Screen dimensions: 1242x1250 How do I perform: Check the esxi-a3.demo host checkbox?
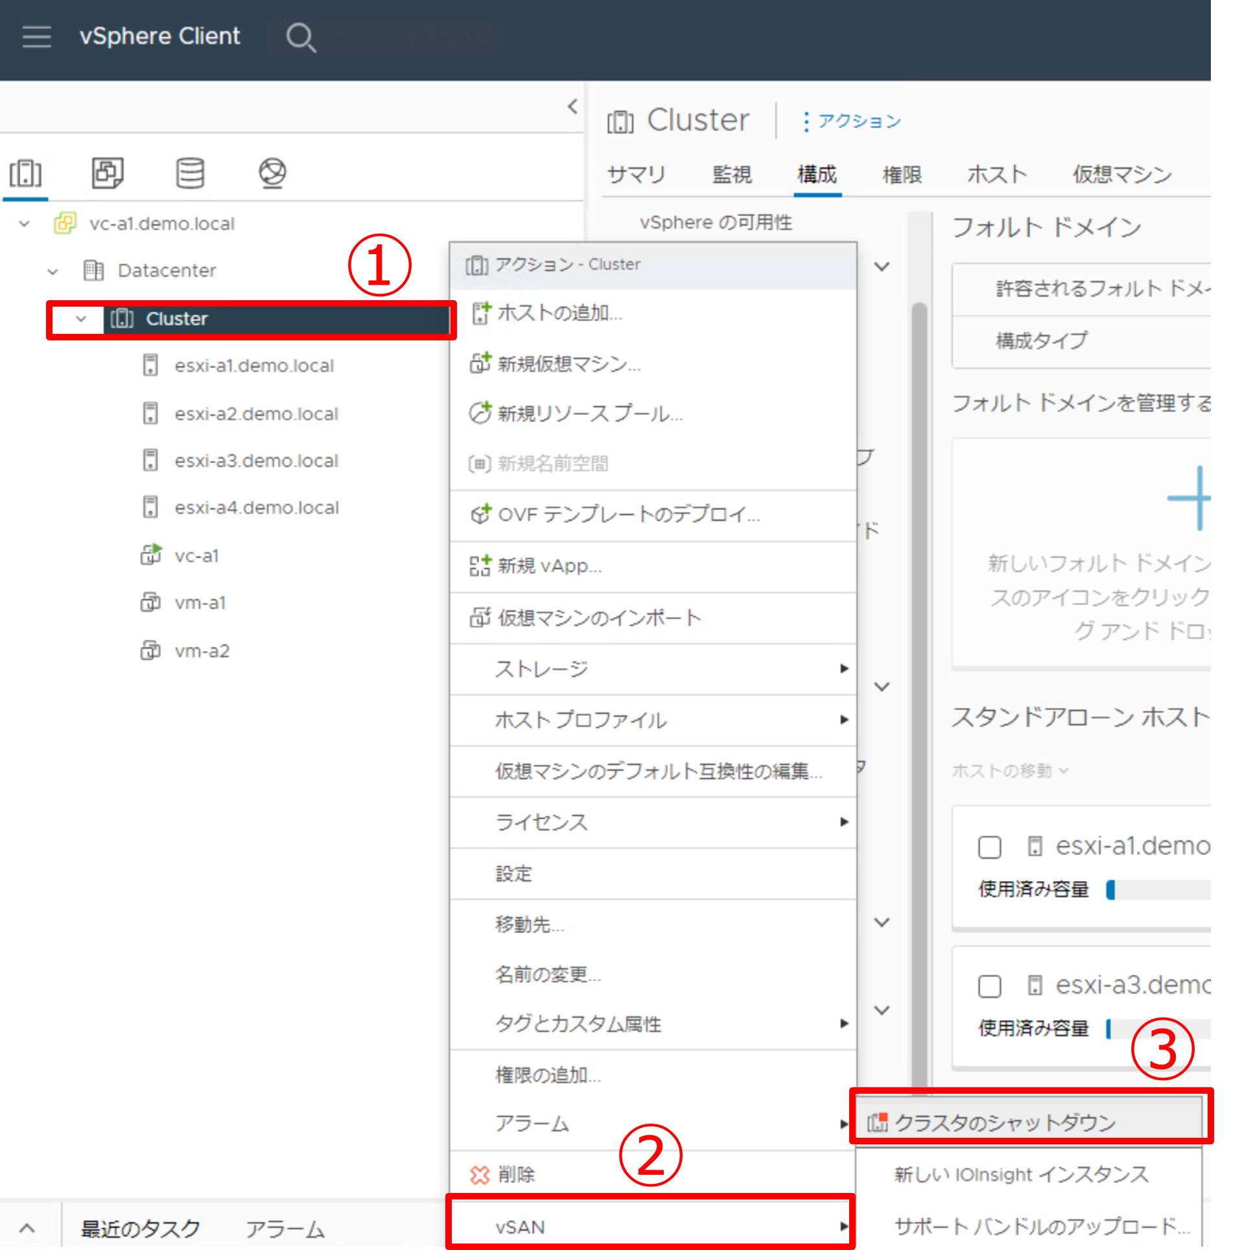[989, 986]
